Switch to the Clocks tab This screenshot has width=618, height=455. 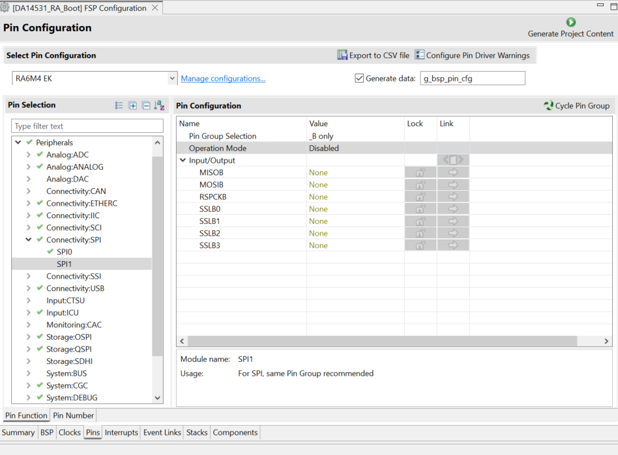point(69,432)
